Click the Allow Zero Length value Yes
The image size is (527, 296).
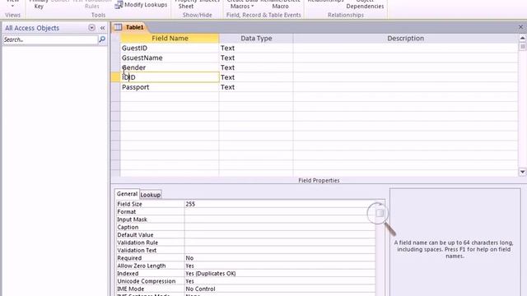coord(279,266)
